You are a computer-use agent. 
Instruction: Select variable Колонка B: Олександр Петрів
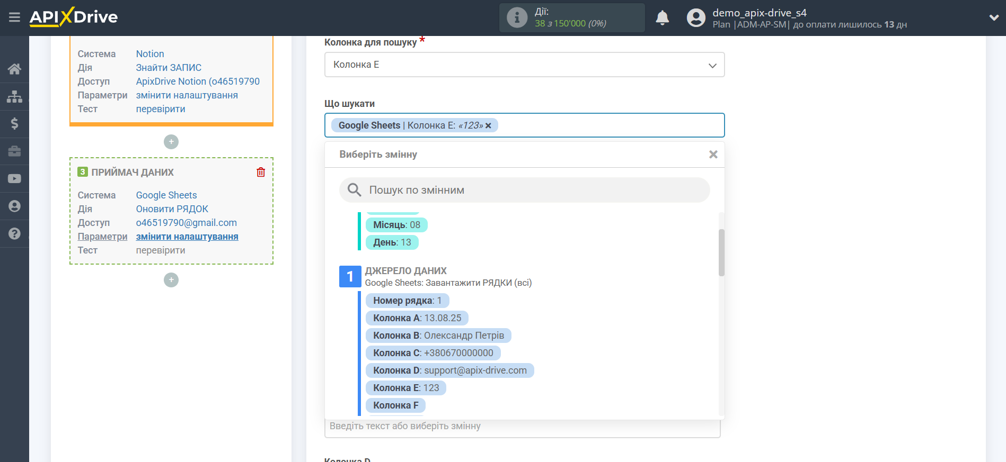tap(438, 336)
